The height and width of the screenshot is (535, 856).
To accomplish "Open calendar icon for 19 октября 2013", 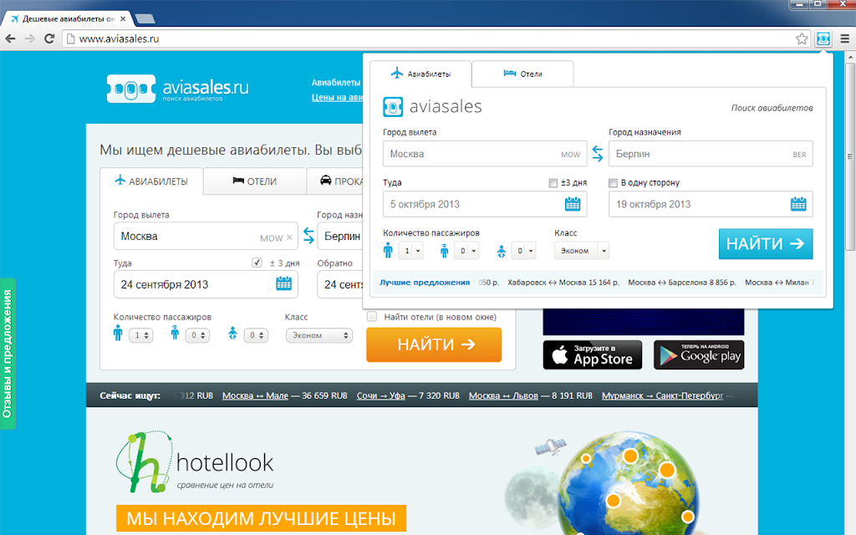I will pos(798,204).
